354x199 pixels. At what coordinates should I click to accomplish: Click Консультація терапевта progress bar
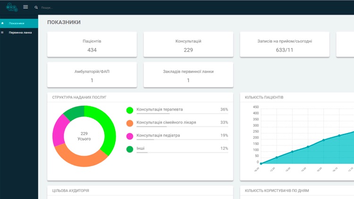182,114
